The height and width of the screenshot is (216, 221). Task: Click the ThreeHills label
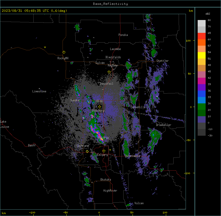tap(138, 107)
